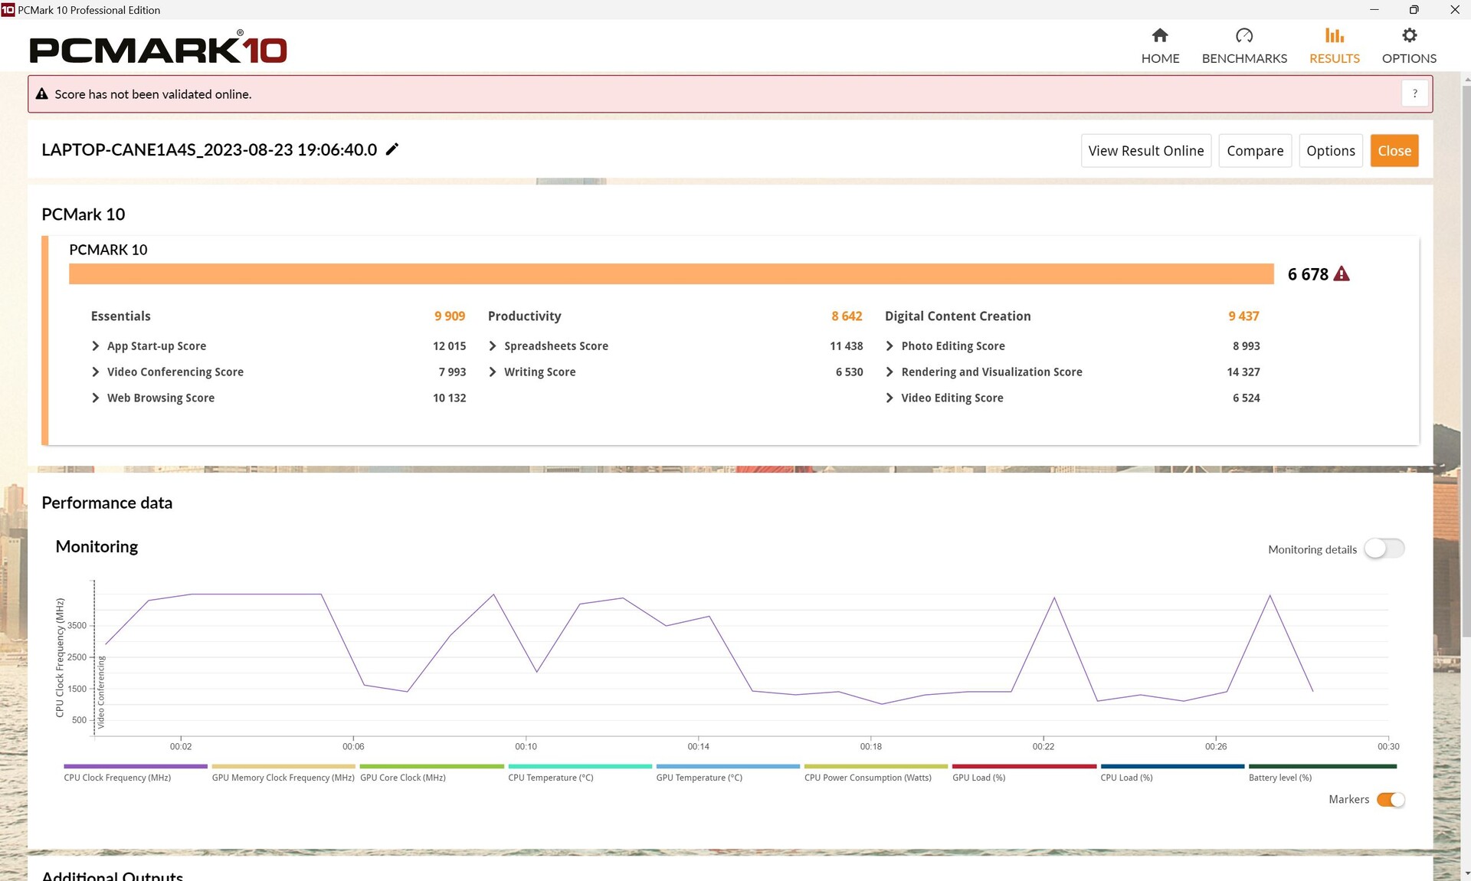
Task: Click the Productivity score 8 642
Action: [847, 316]
